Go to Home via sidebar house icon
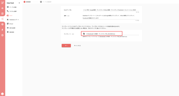This screenshot has height=96, width=179. coord(2,8)
